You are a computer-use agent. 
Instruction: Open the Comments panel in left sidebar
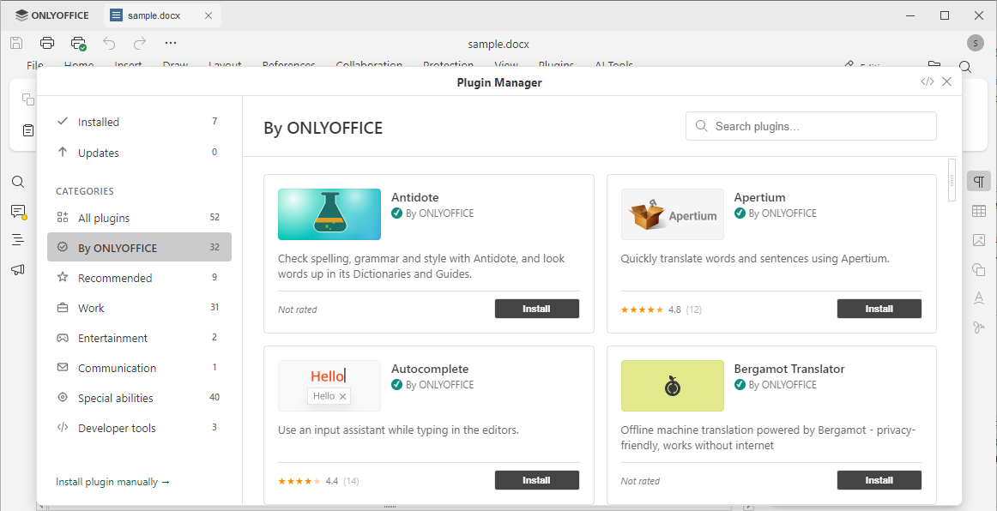pos(18,212)
